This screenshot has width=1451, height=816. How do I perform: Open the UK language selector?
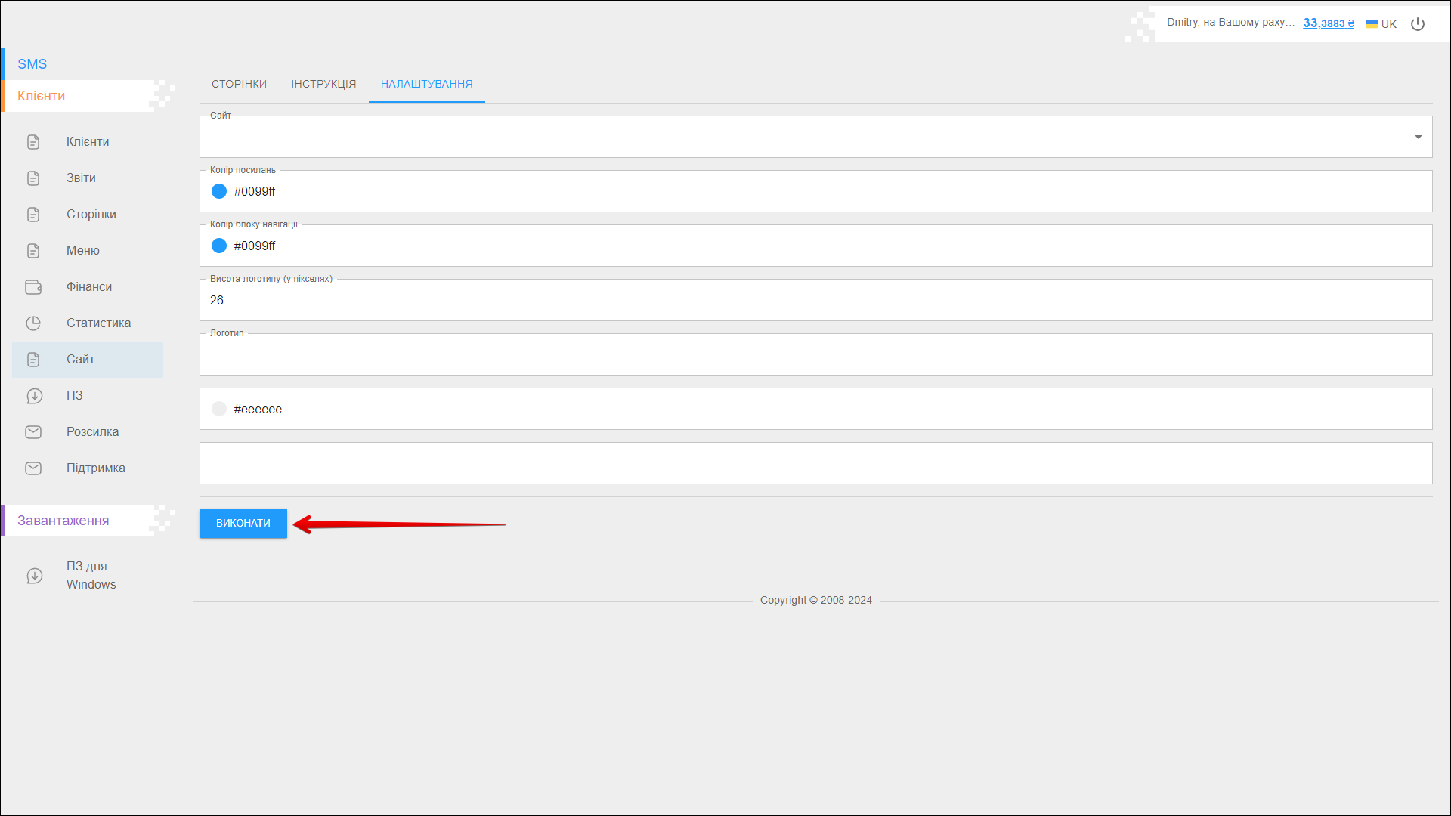pos(1381,24)
